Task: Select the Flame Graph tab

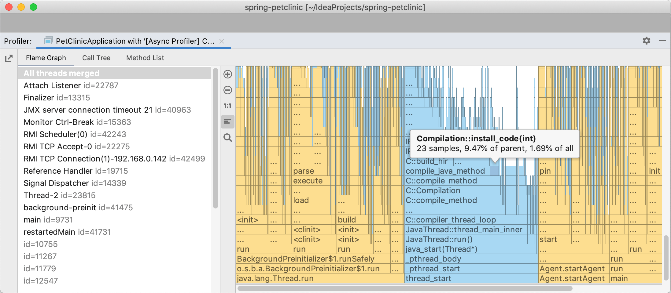Action: [46, 58]
